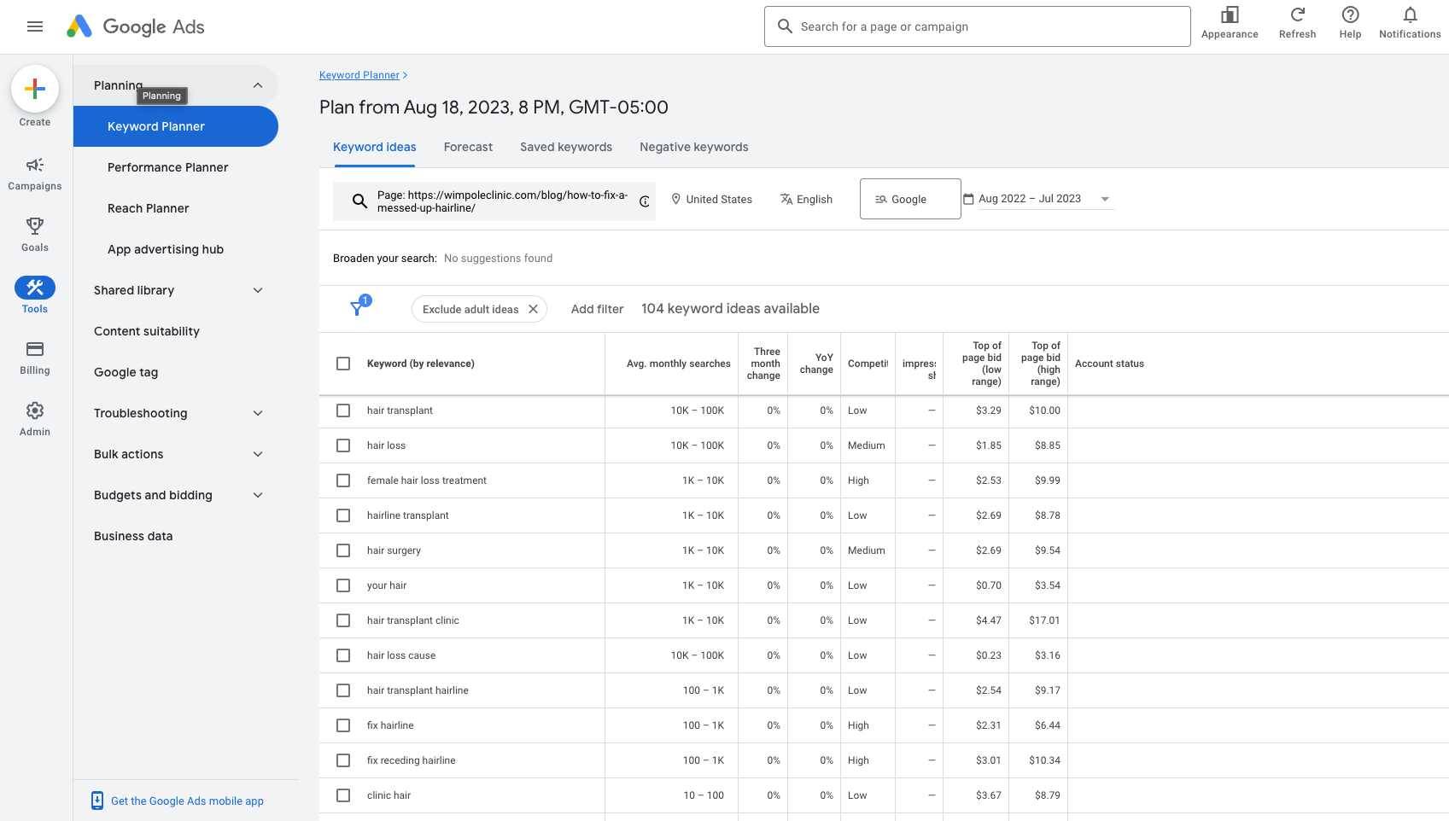Click the Competition column header
The width and height of the screenshot is (1449, 821).
pyautogui.click(x=868, y=364)
